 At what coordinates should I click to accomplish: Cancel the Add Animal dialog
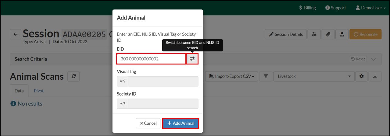[148, 123]
